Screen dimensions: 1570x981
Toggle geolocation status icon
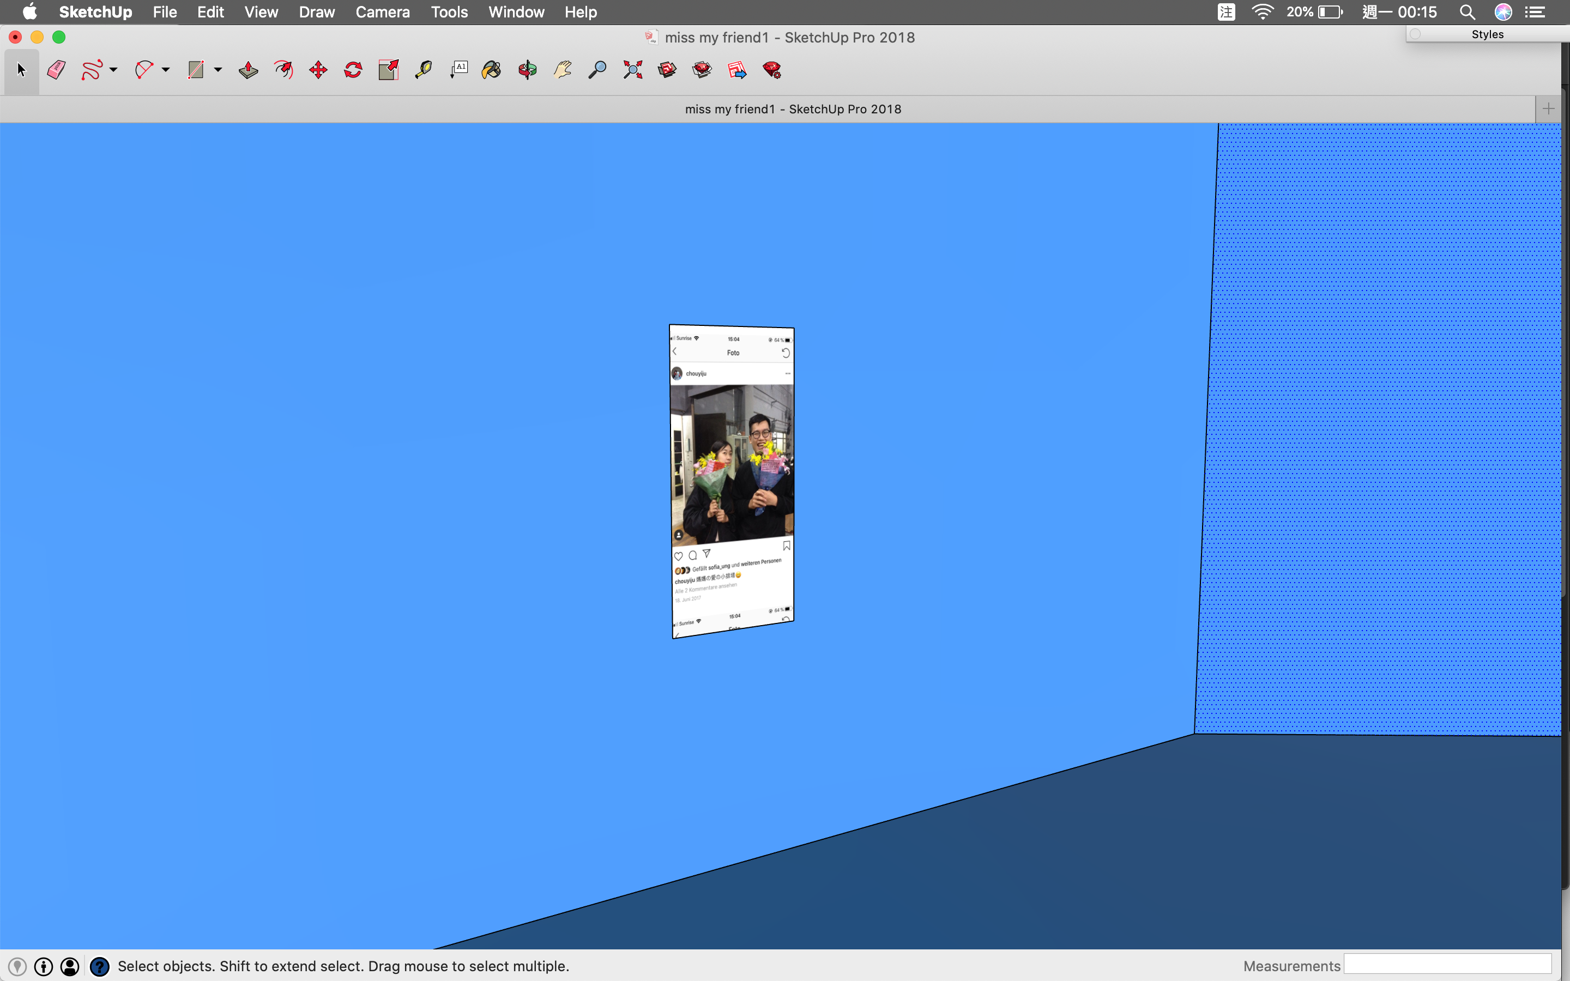point(17,966)
